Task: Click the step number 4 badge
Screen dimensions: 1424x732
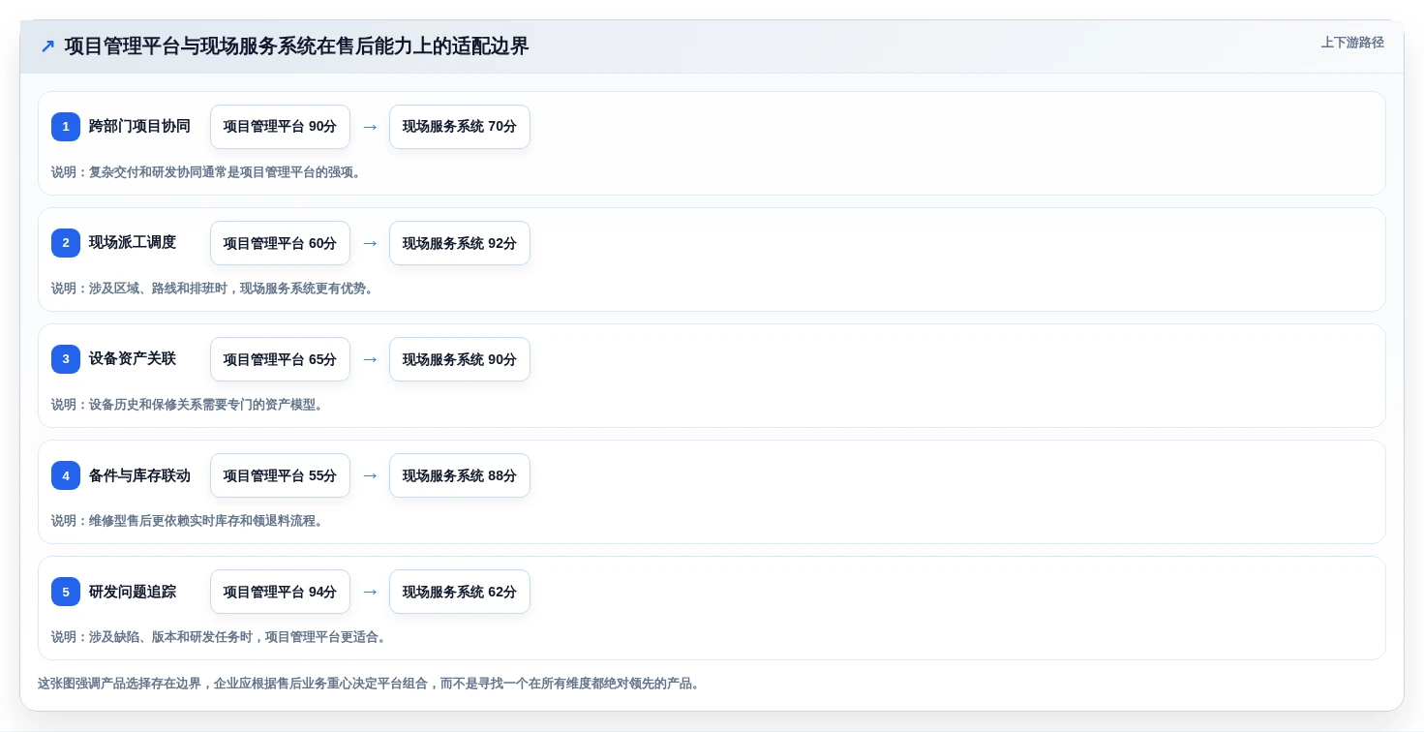Action: click(x=66, y=475)
